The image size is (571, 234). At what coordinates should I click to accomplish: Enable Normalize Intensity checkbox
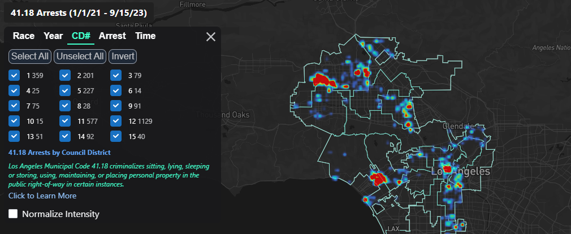coord(13,214)
